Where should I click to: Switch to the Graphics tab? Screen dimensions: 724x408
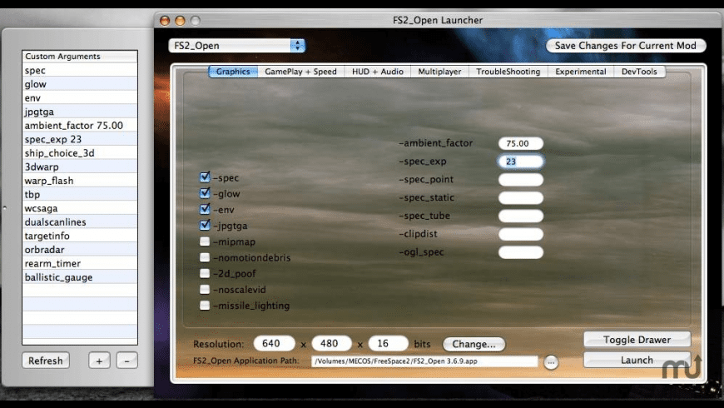[x=233, y=72]
